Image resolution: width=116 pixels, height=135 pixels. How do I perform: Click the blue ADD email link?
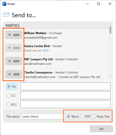(46, 51)
